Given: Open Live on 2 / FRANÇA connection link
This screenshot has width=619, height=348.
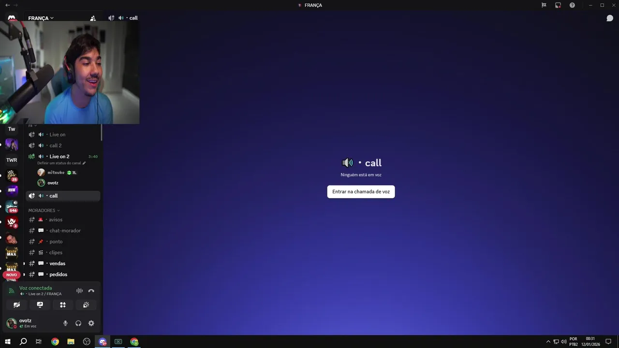Looking at the screenshot, I should pyautogui.click(x=41, y=294).
